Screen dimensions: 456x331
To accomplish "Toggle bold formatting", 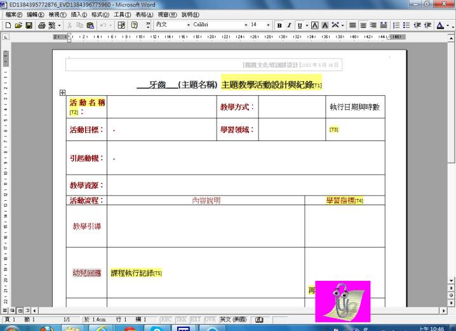I will pyautogui.click(x=279, y=25).
